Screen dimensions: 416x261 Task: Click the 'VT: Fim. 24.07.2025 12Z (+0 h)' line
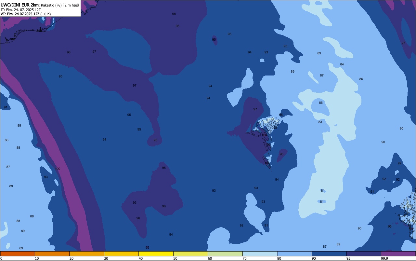[x=26, y=14]
